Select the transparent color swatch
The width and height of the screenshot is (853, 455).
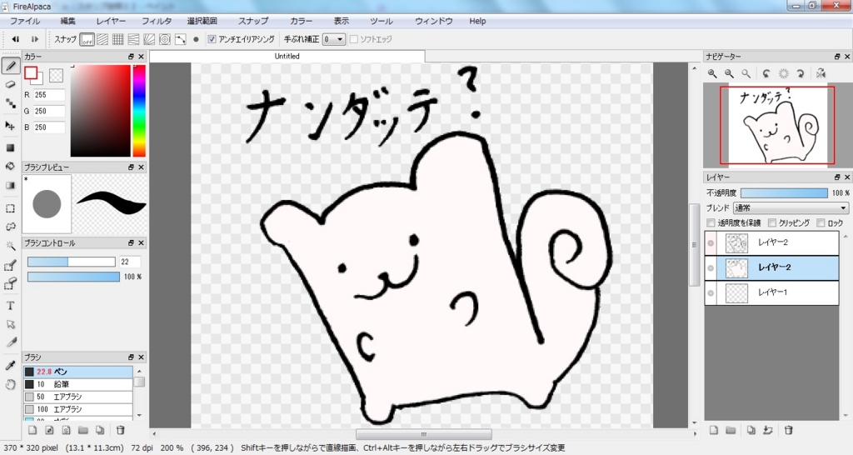tap(56, 75)
